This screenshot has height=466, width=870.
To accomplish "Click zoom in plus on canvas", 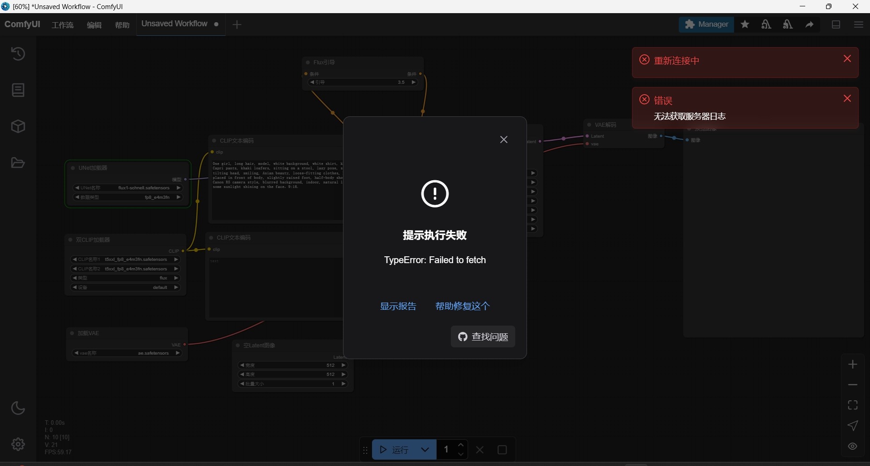I will (853, 365).
